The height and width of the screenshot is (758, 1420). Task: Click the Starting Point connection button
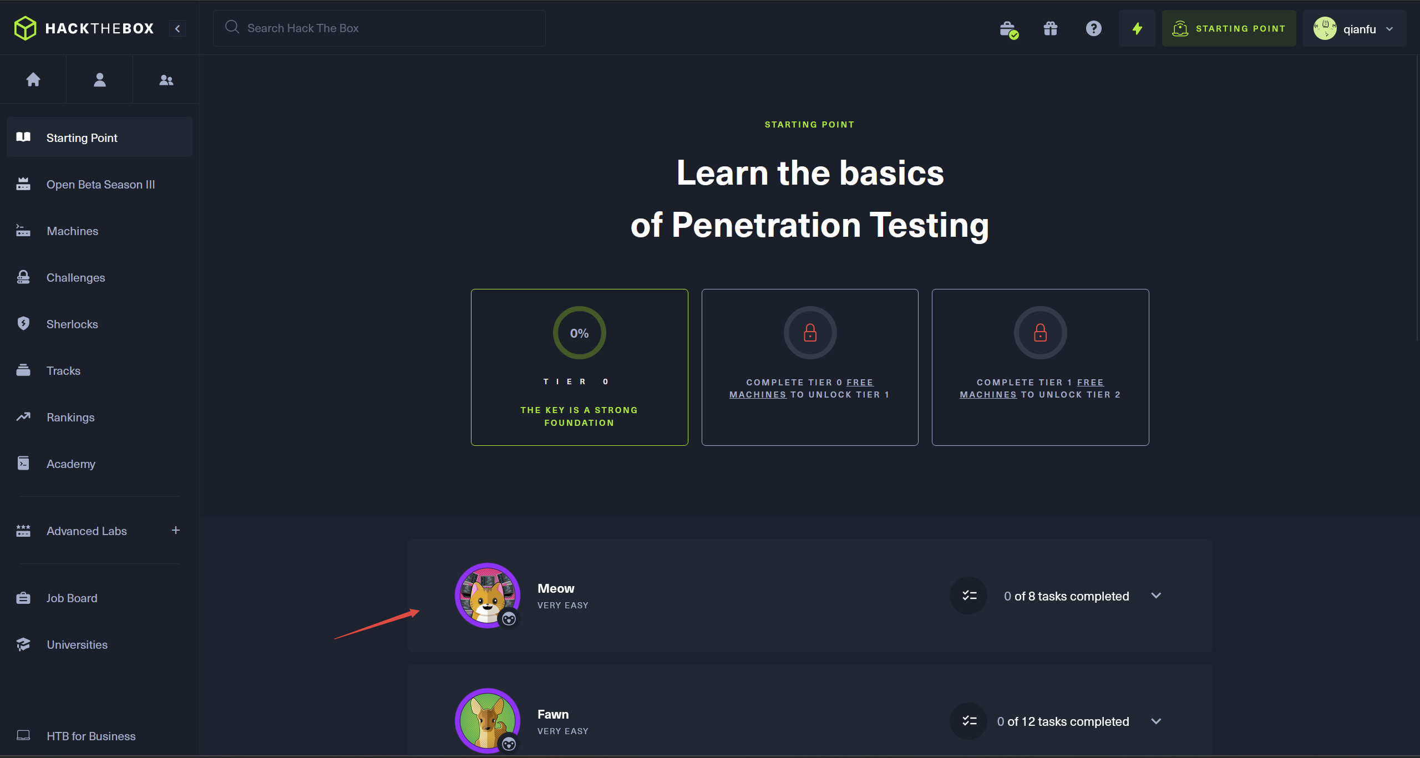[x=1229, y=29]
